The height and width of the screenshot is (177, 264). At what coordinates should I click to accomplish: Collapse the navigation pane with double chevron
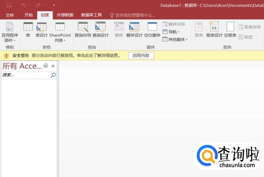53,66
